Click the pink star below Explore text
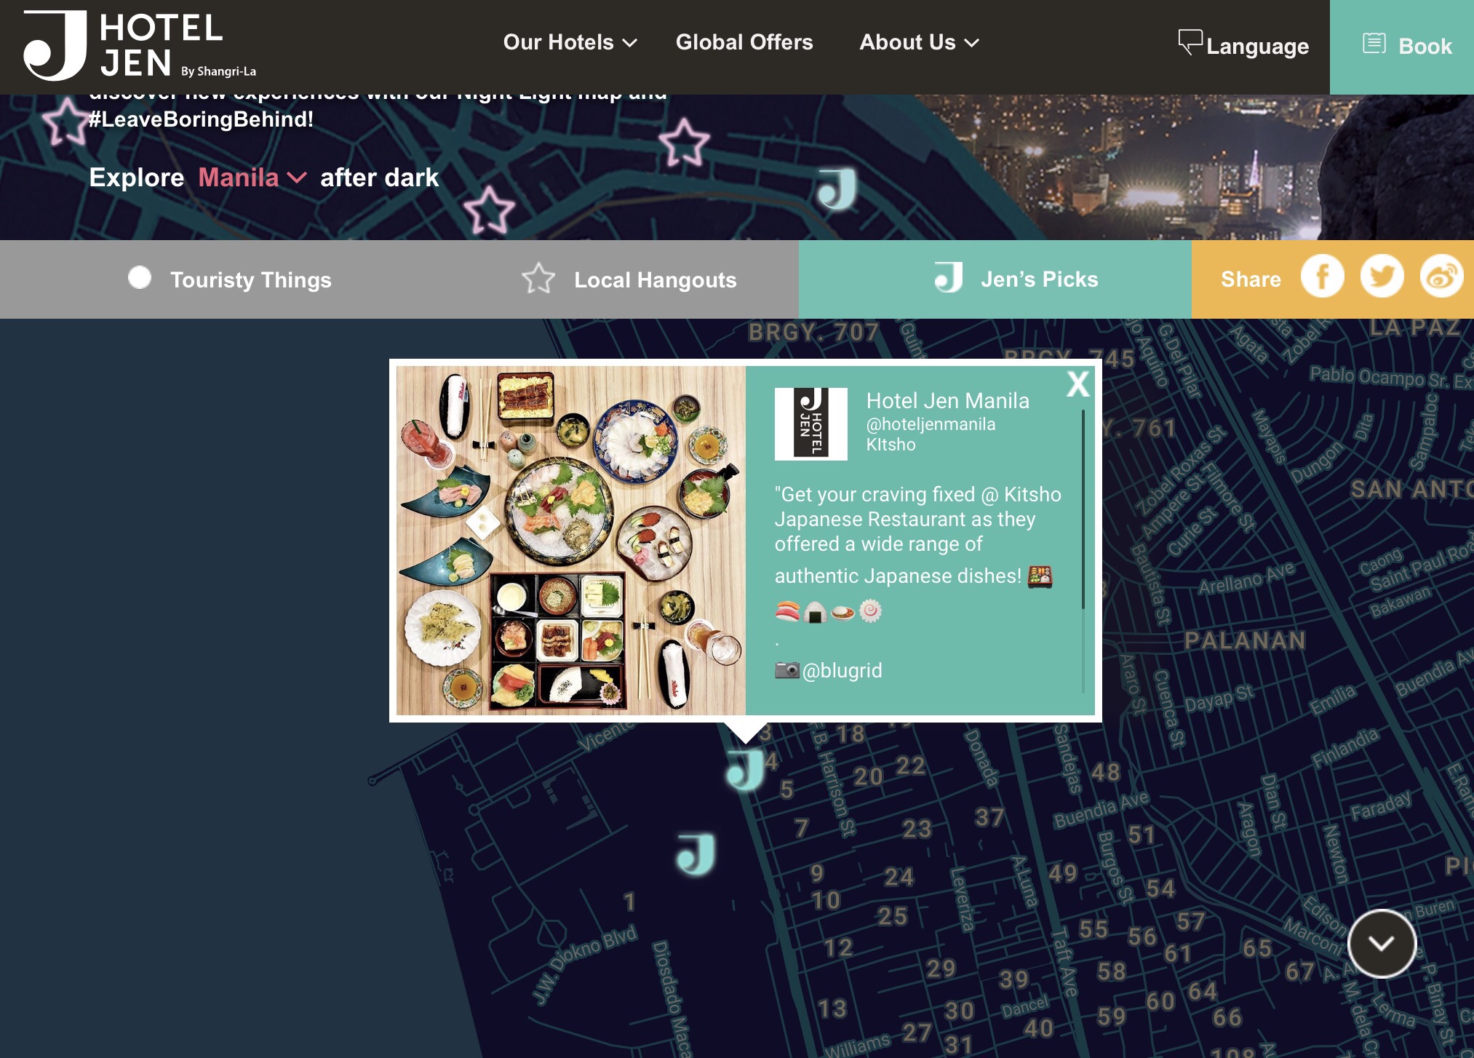This screenshot has width=1474, height=1058. point(489,210)
